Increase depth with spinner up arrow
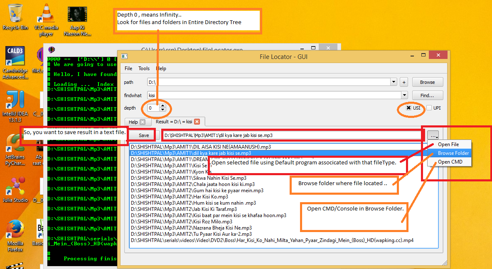Viewport: 492px width, 269px height. [162, 106]
